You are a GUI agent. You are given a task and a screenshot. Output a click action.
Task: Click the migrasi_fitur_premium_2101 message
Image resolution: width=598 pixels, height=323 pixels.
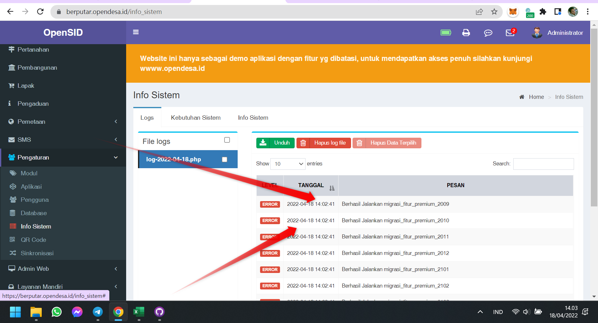(395, 269)
